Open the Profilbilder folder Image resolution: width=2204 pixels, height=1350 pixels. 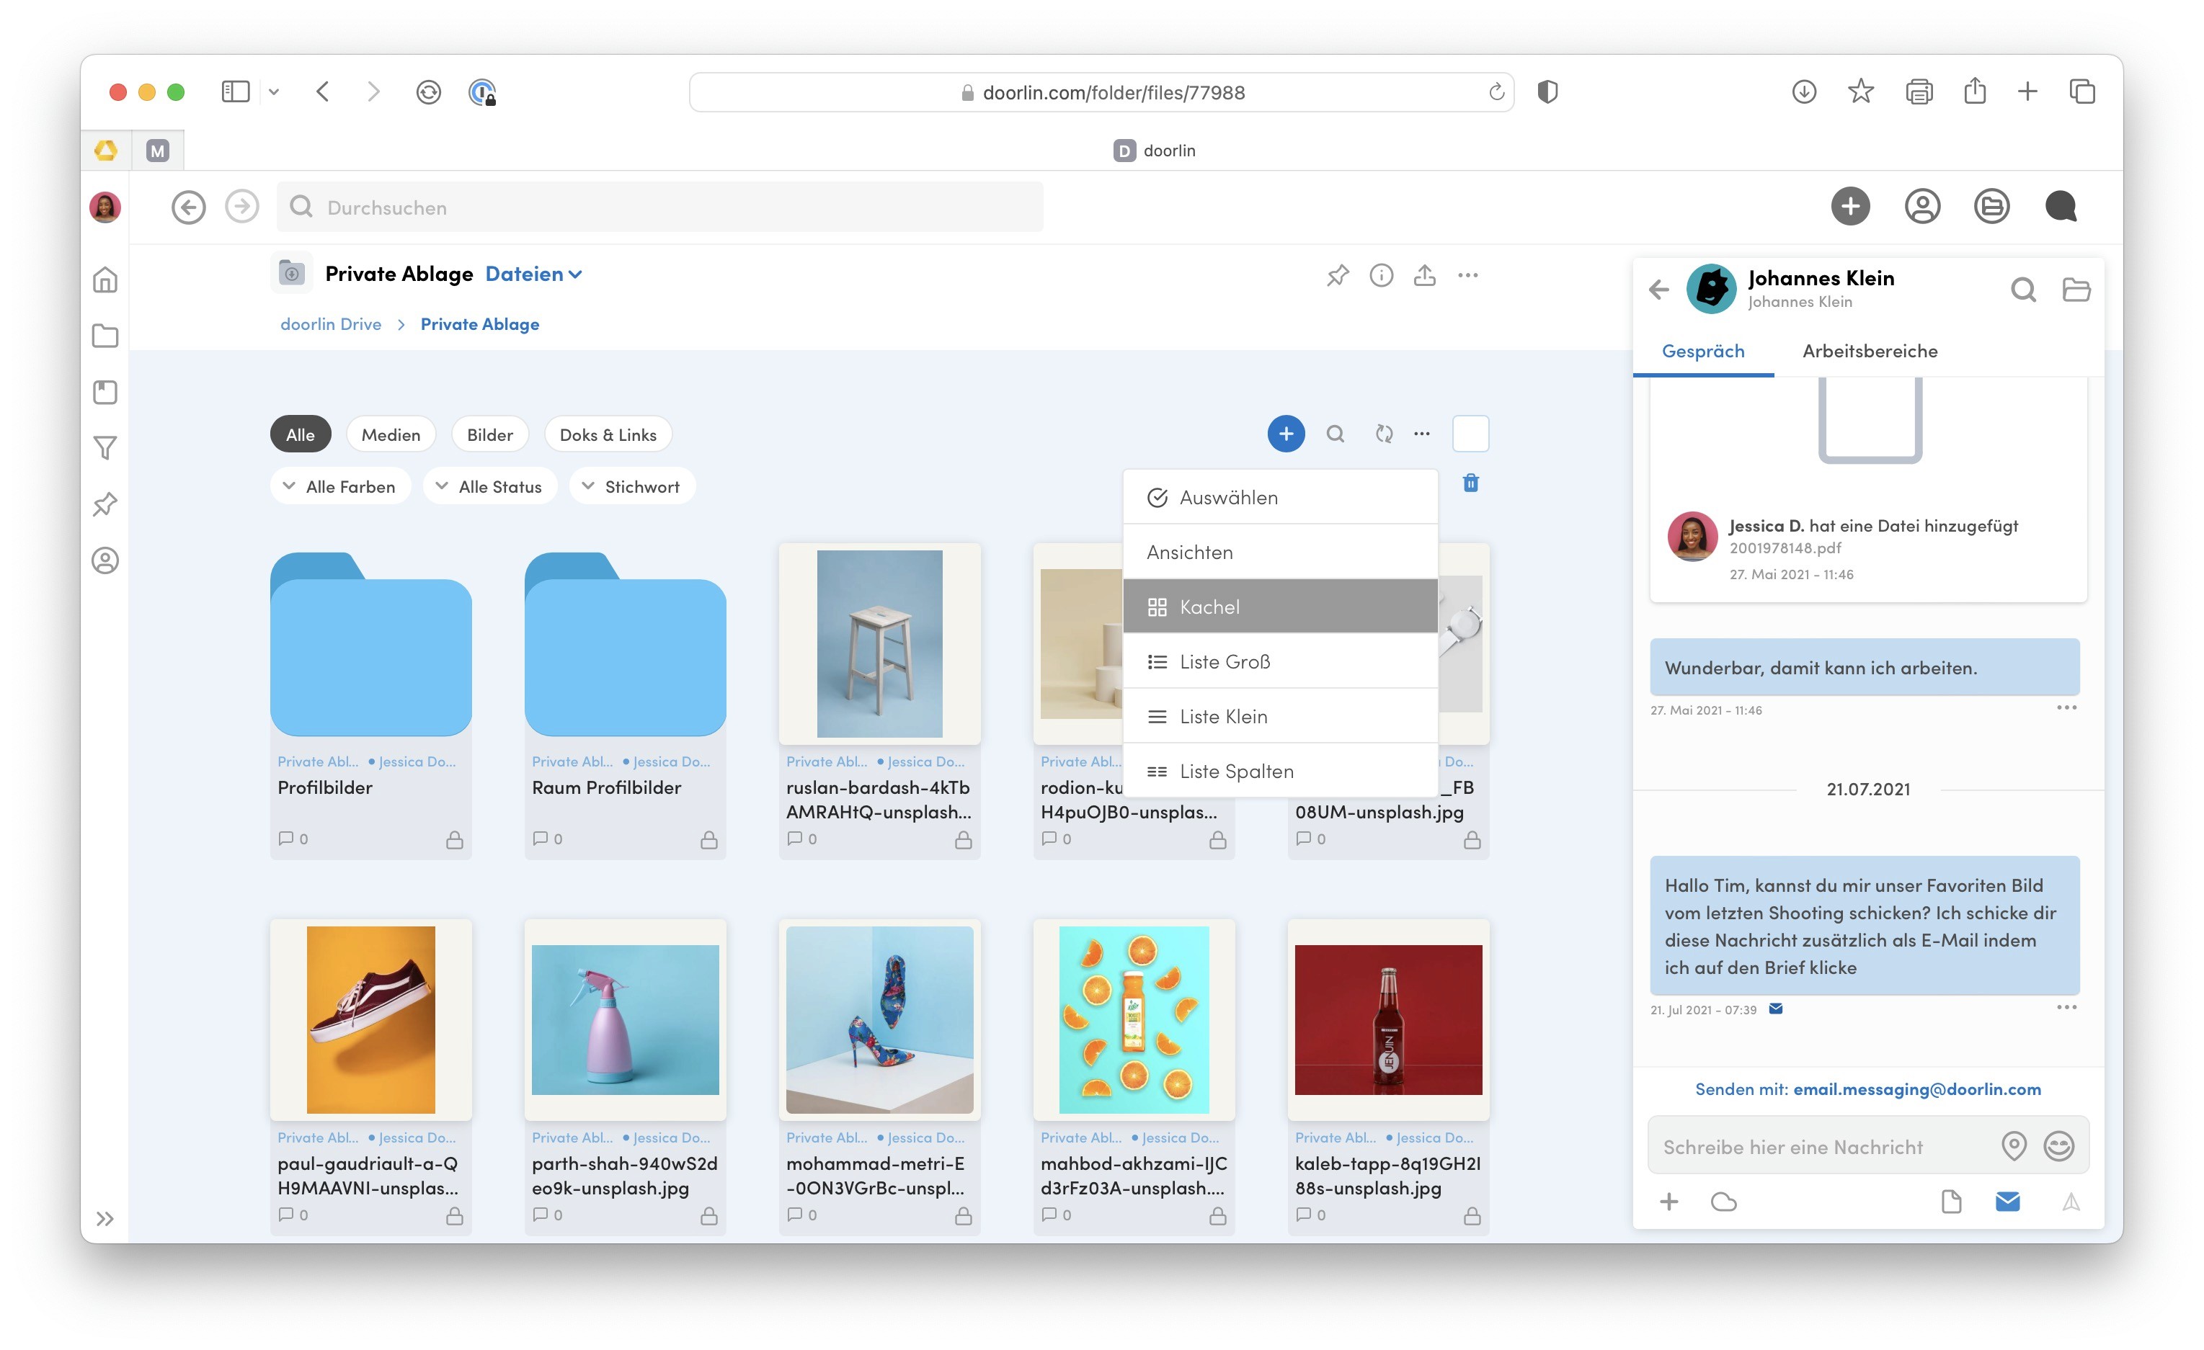(x=370, y=645)
